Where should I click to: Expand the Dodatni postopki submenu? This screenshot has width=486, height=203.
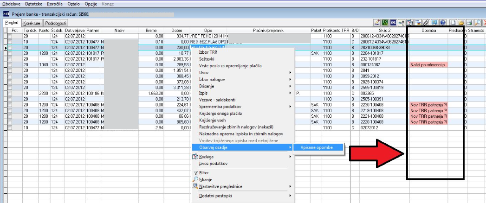(243, 196)
